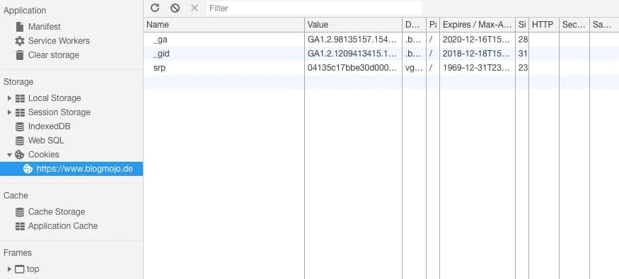Click expiry 1969-12-31T23…

[477, 68]
